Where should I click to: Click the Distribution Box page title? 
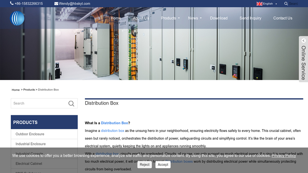point(102,103)
